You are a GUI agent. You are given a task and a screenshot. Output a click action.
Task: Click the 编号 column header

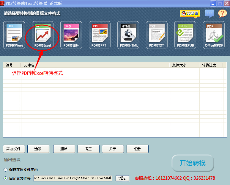[12, 65]
